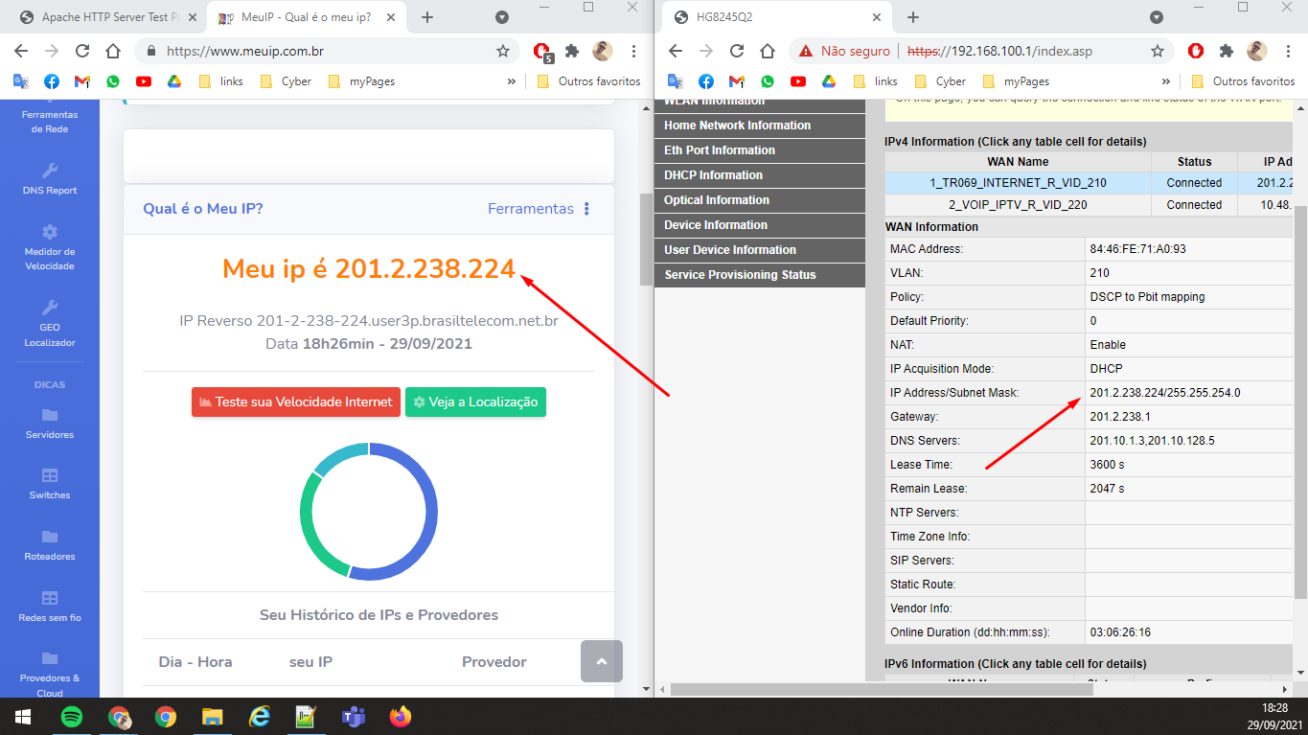Open WhatsApp bookmark in MeuIP window
The image size is (1308, 735).
coord(113,81)
